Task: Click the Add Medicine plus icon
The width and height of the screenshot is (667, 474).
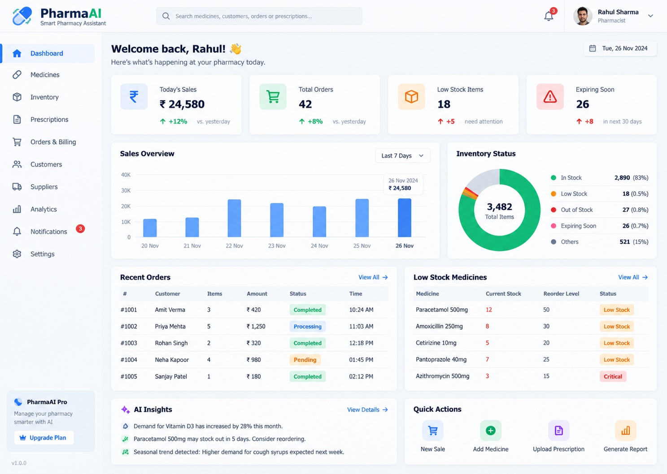Action: pos(491,431)
